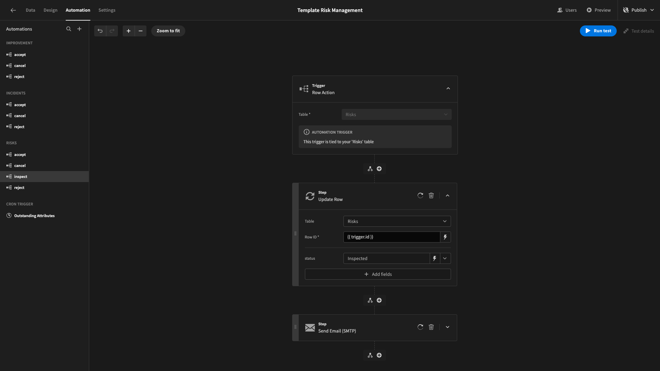This screenshot has height=371, width=660.
Task: Delete the Send Email step
Action: click(x=431, y=327)
